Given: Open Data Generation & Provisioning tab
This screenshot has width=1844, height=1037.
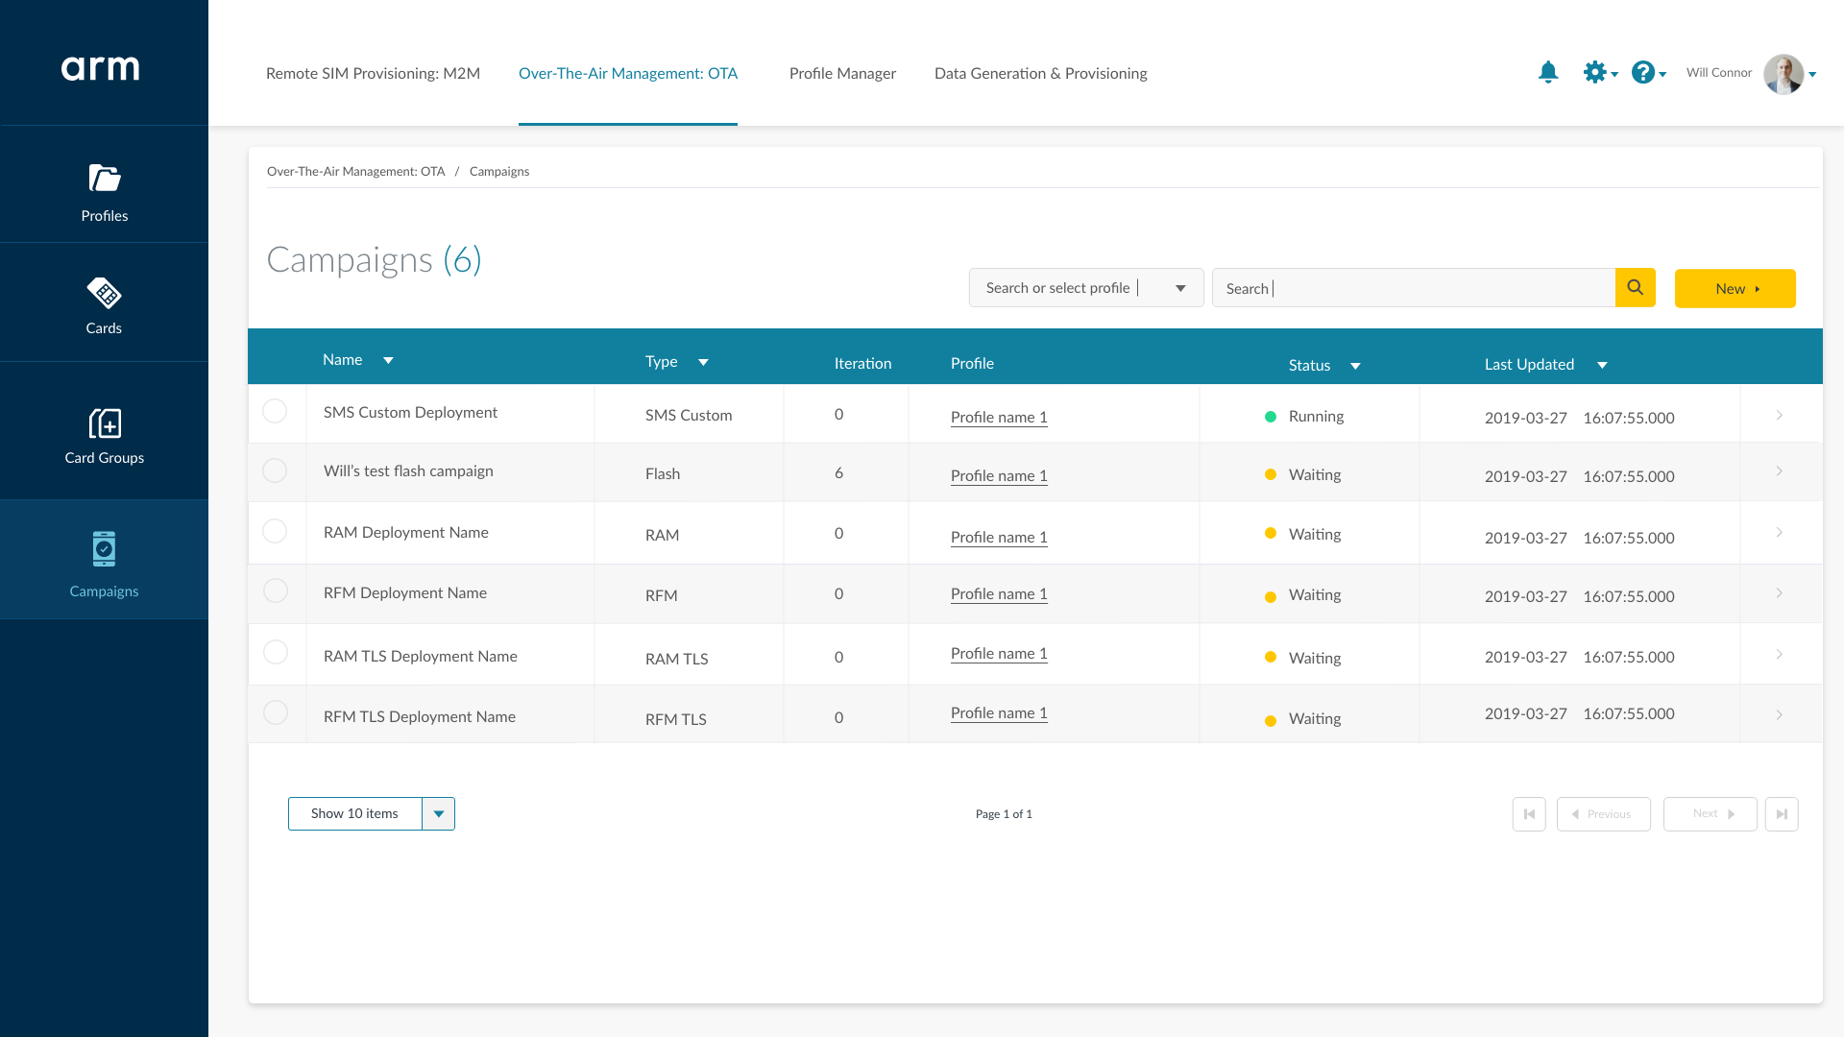Looking at the screenshot, I should click(x=1041, y=74).
